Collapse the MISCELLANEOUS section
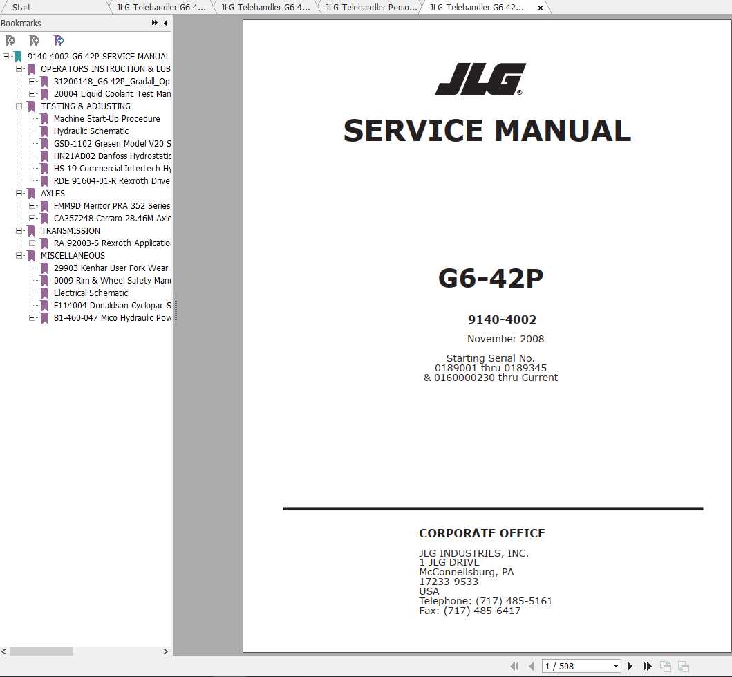Viewport: 732px width, 677px height. point(19,255)
